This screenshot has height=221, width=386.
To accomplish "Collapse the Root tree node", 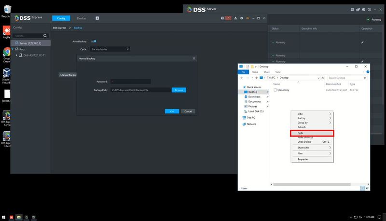I will click(x=13, y=49).
